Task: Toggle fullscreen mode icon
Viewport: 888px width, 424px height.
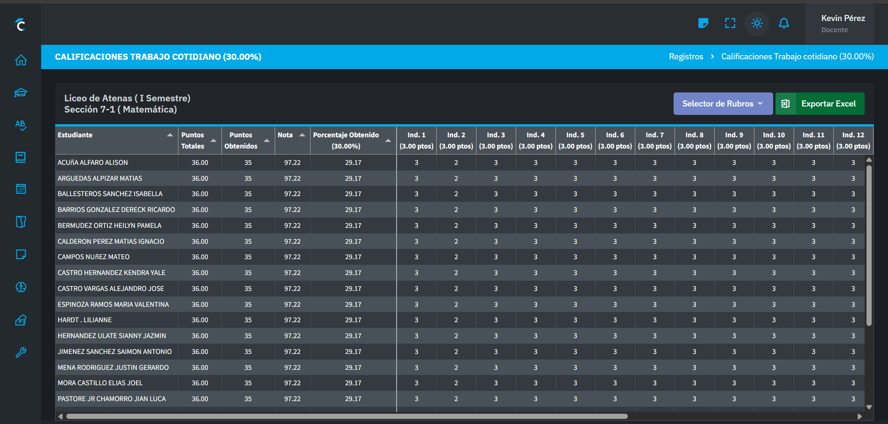Action: [x=730, y=23]
